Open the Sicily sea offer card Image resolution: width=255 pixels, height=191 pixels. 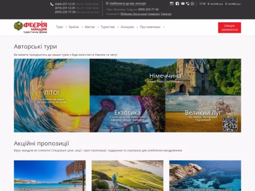pyautogui.click(x=205, y=176)
